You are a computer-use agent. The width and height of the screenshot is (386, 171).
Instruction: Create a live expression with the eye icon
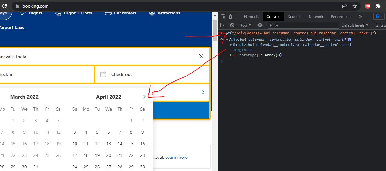[260, 25]
